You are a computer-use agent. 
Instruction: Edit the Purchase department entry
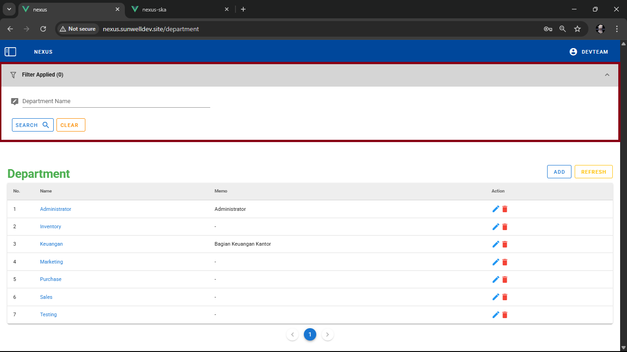496,280
